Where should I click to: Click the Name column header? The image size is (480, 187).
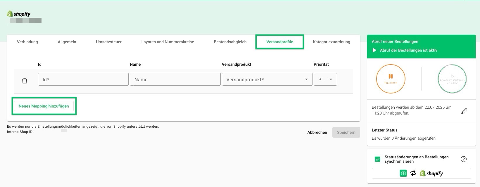135,64
